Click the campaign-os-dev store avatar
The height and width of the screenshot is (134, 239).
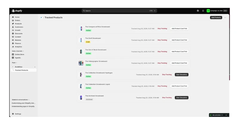(x=208, y=11)
